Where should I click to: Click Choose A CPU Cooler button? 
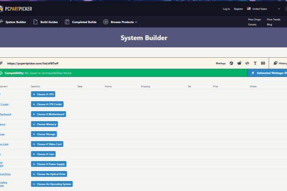click(x=47, y=104)
